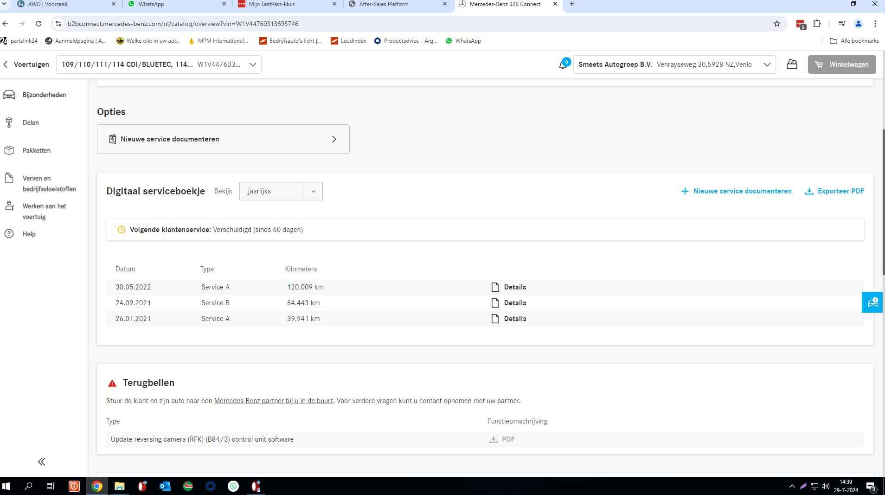Open the MPM International bookmark

click(x=218, y=41)
